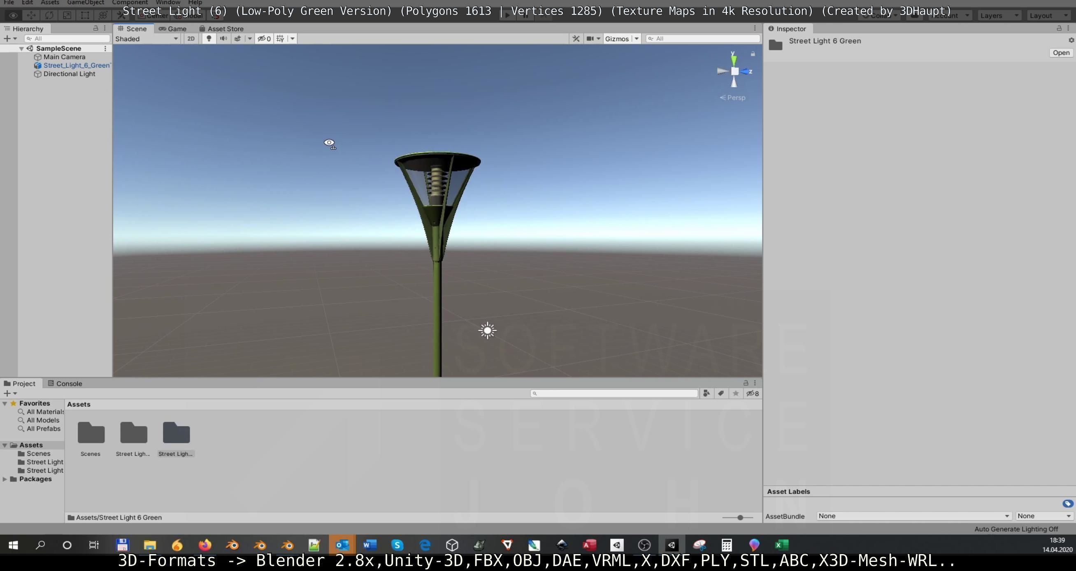1076x571 pixels.
Task: Search by label icon in Project
Action: pos(721,393)
